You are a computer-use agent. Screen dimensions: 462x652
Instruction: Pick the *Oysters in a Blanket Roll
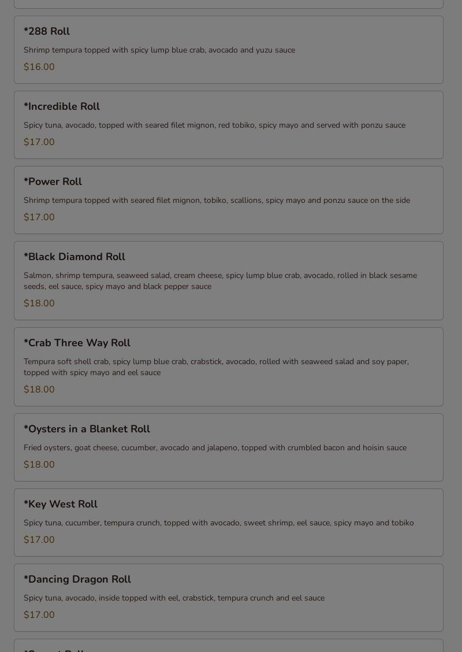coord(229,447)
